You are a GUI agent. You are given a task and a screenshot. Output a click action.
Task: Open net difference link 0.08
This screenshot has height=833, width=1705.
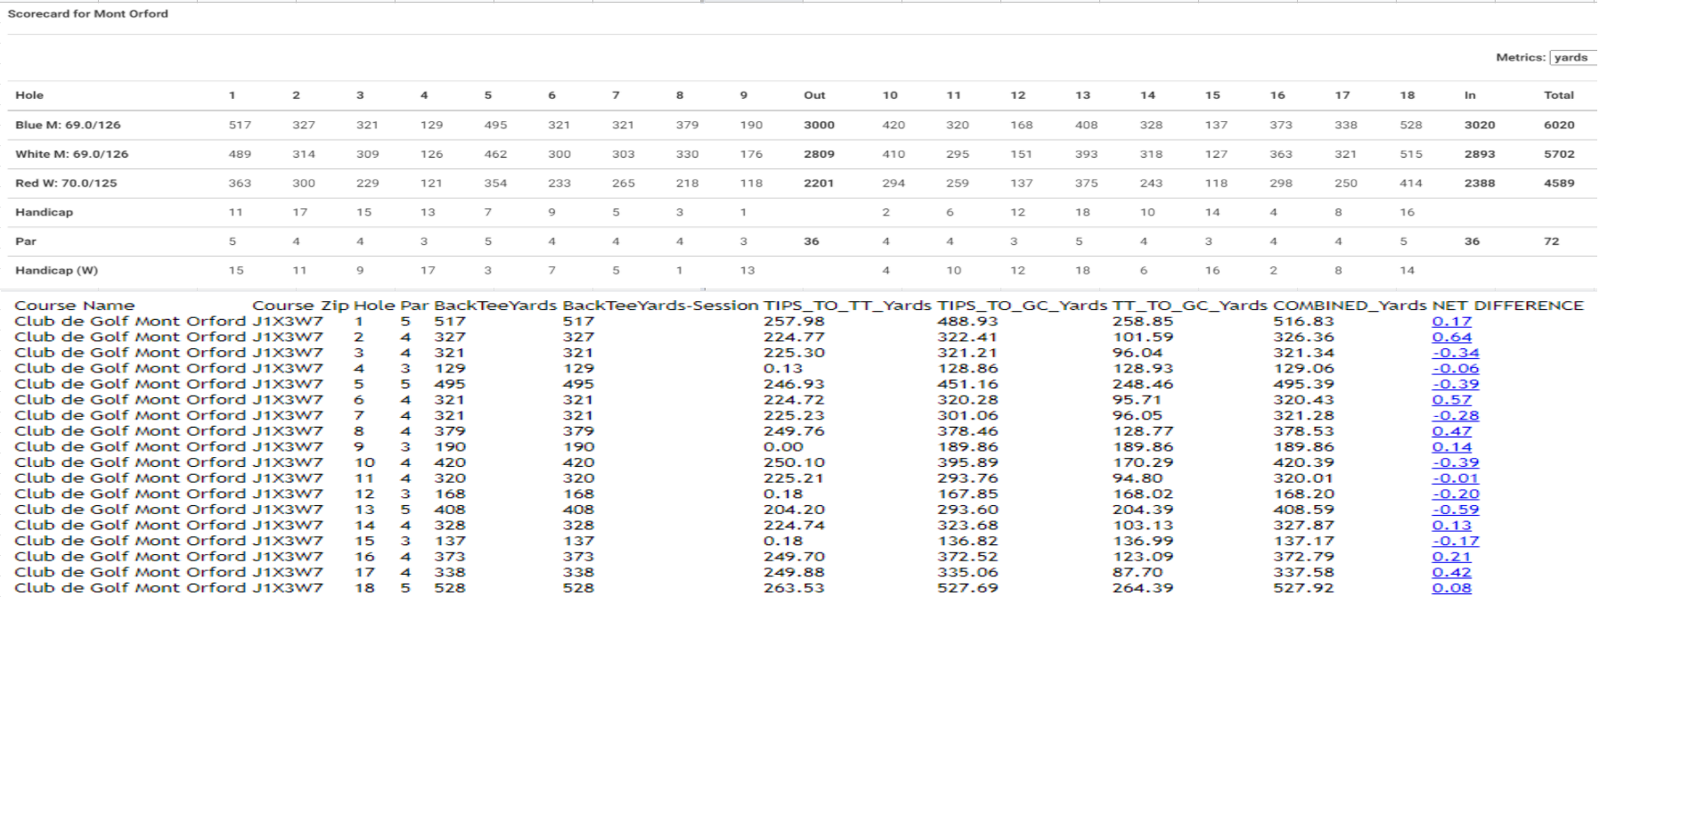(x=1451, y=588)
